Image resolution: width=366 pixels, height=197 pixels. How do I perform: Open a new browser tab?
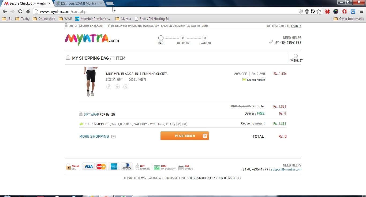tap(110, 3)
